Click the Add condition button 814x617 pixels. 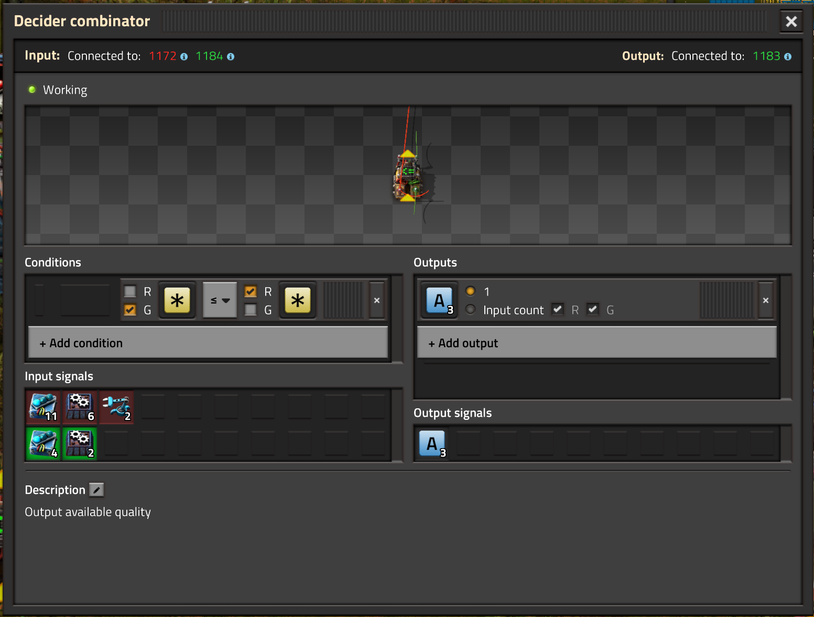(208, 343)
